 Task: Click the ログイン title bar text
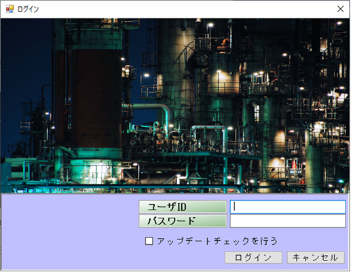click(x=29, y=9)
